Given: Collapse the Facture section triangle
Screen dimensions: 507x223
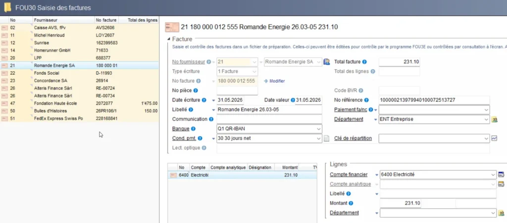Looking at the screenshot, I should point(168,40).
